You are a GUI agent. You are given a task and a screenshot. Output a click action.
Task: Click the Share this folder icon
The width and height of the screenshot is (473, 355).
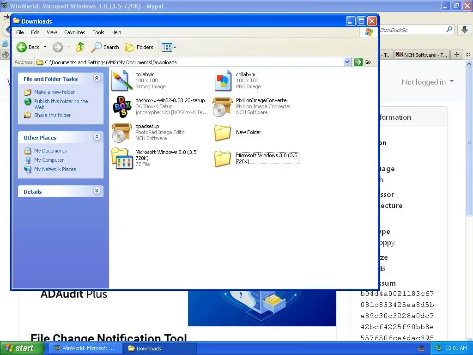(28, 115)
